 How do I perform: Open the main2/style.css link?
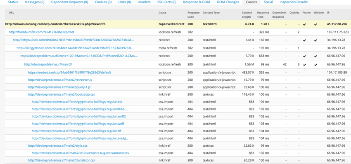pyautogui.click(x=57, y=146)
